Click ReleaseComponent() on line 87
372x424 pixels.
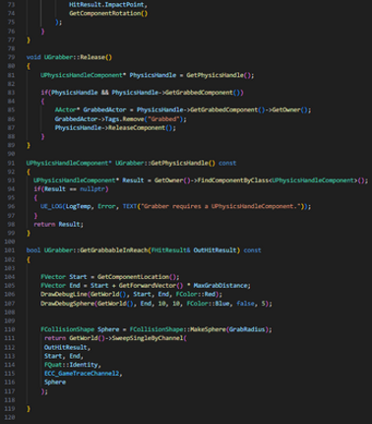[x=141, y=128]
